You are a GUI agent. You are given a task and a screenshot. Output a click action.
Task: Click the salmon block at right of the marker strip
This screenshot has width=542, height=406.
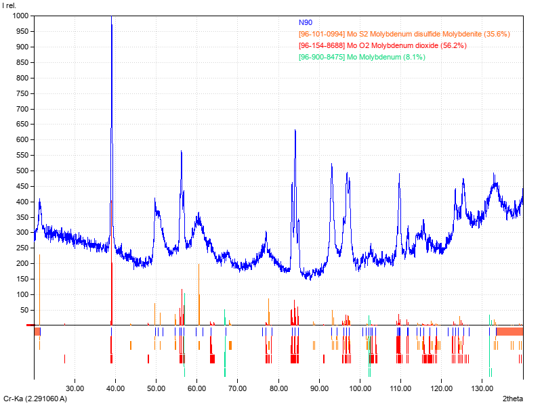click(x=509, y=331)
